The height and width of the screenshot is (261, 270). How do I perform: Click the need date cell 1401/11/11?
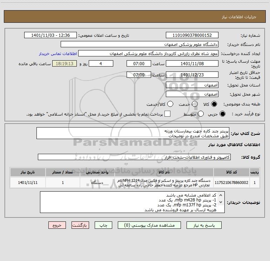(x=28, y=183)
